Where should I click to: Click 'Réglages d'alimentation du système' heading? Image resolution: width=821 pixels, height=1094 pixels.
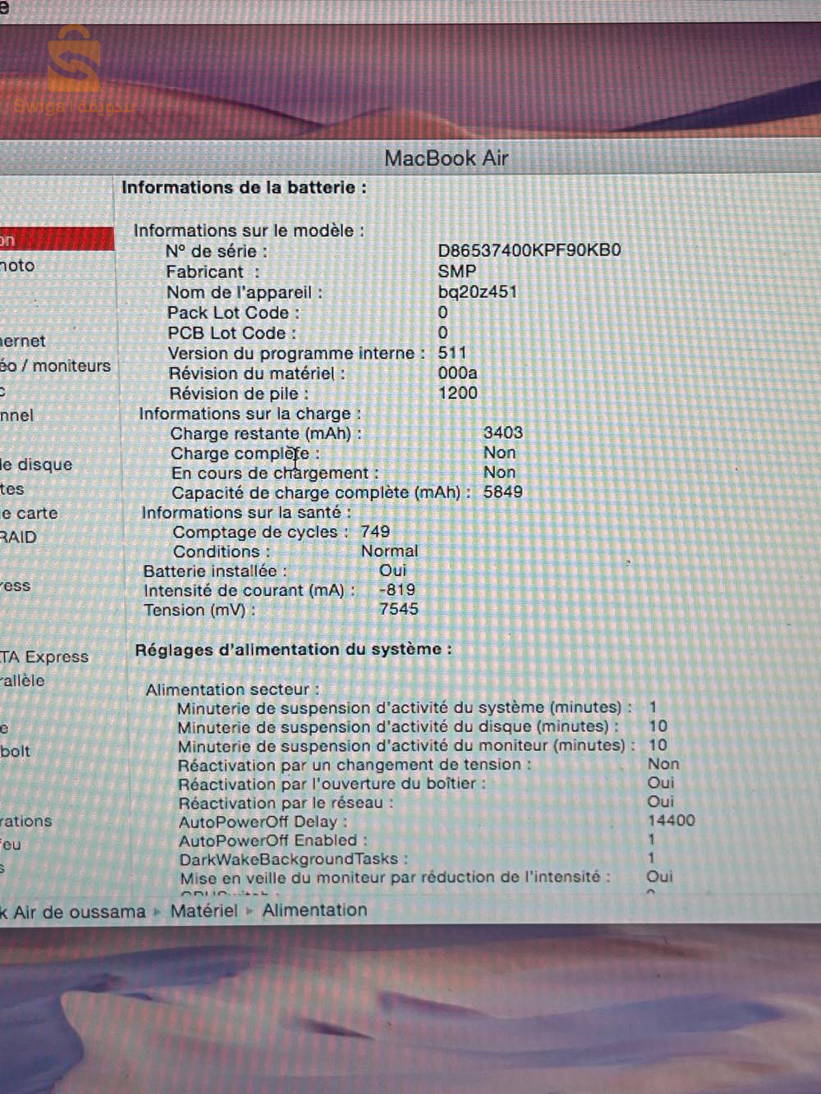[x=293, y=649]
